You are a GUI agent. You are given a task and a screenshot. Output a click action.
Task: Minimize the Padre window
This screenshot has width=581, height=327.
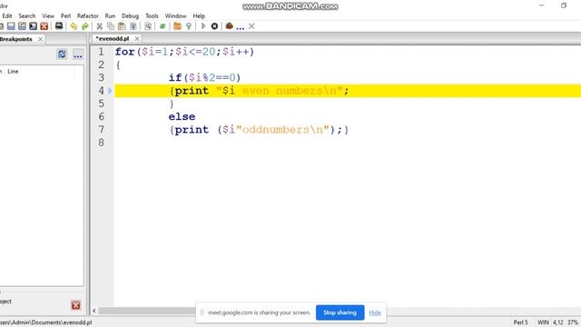coord(542,5)
